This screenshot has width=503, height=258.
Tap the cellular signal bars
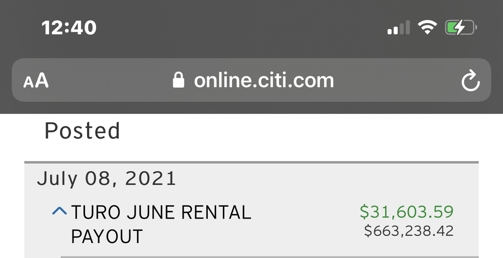click(x=398, y=28)
